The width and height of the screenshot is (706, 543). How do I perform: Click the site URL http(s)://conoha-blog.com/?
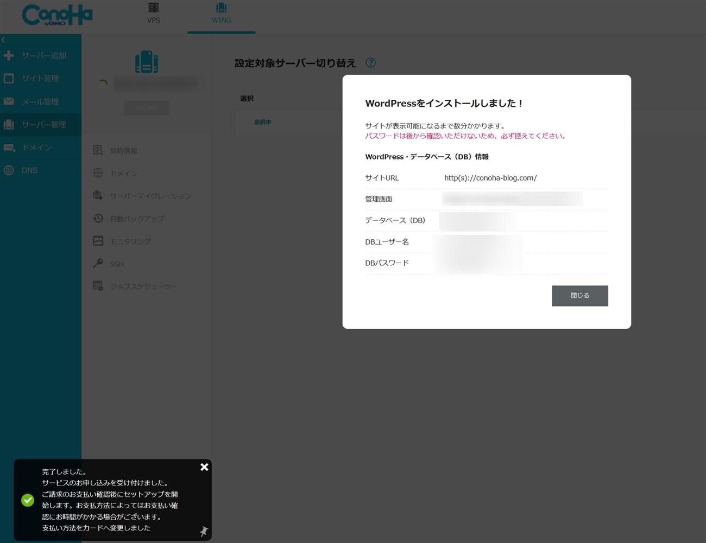[490, 178]
